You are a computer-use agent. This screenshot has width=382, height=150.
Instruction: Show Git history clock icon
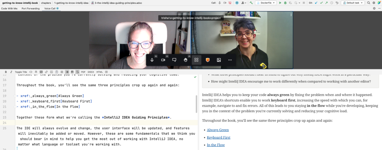(x=332, y=3)
